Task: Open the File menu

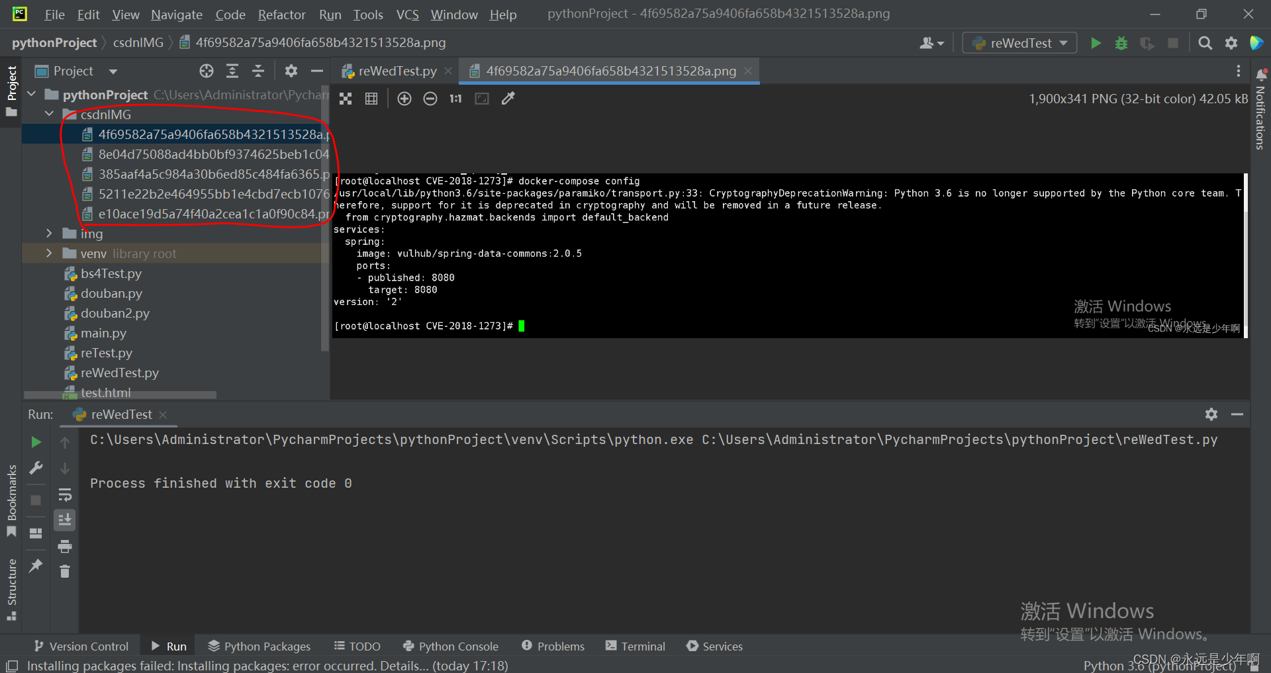Action: (x=54, y=15)
